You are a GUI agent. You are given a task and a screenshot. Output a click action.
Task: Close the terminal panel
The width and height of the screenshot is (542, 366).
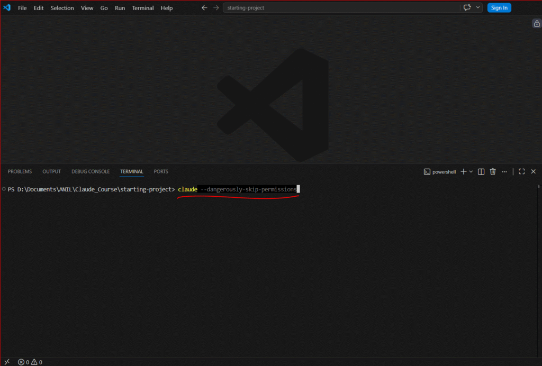[x=534, y=171]
